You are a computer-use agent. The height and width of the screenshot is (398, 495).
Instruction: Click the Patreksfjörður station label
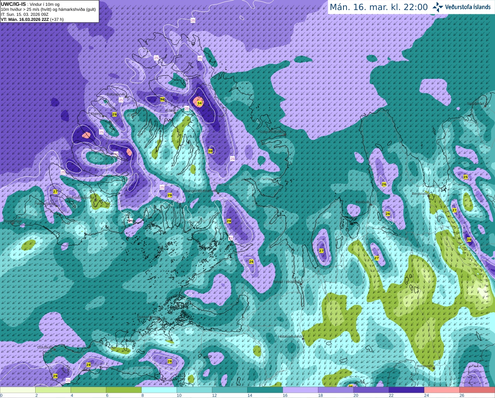tap(45, 203)
